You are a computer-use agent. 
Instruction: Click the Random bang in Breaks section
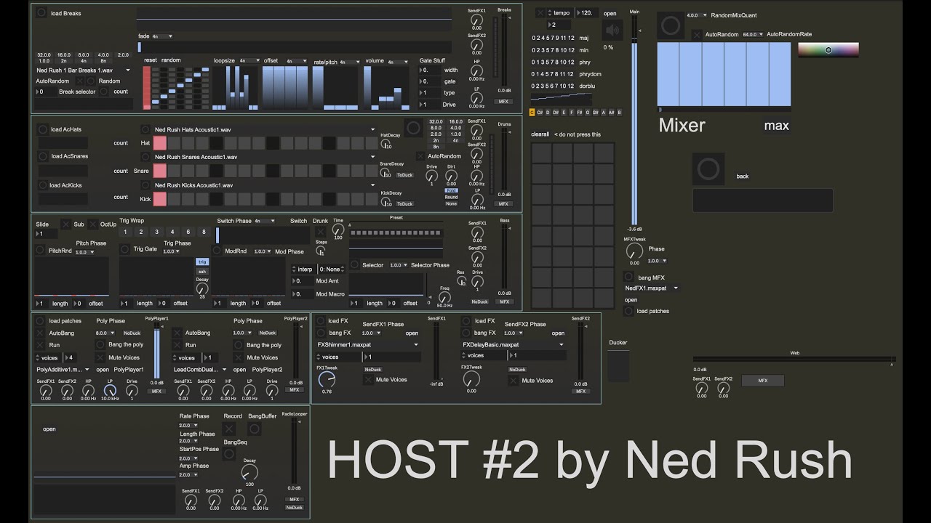[91, 81]
